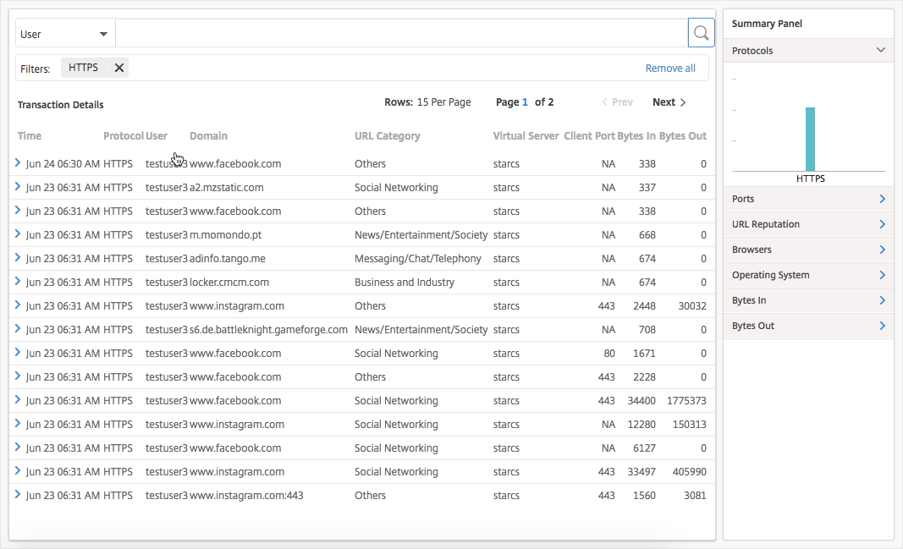
Task: Open the Operating System section arrow
Action: (x=883, y=275)
